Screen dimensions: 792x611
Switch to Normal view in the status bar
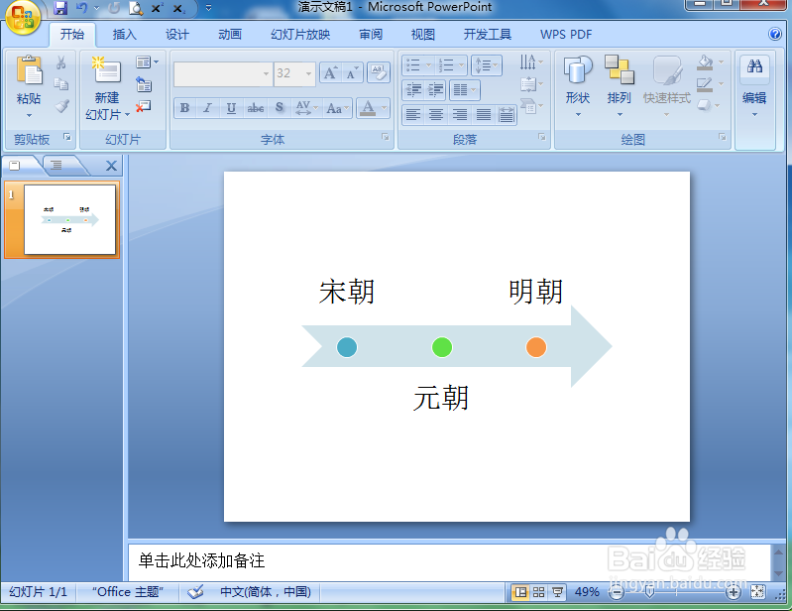tap(520, 592)
